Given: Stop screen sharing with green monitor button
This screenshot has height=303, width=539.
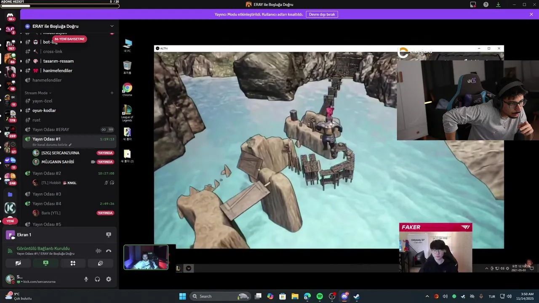Looking at the screenshot, I should (45, 263).
